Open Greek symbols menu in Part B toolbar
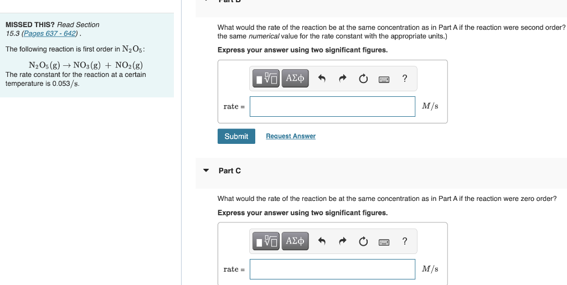 click(295, 79)
